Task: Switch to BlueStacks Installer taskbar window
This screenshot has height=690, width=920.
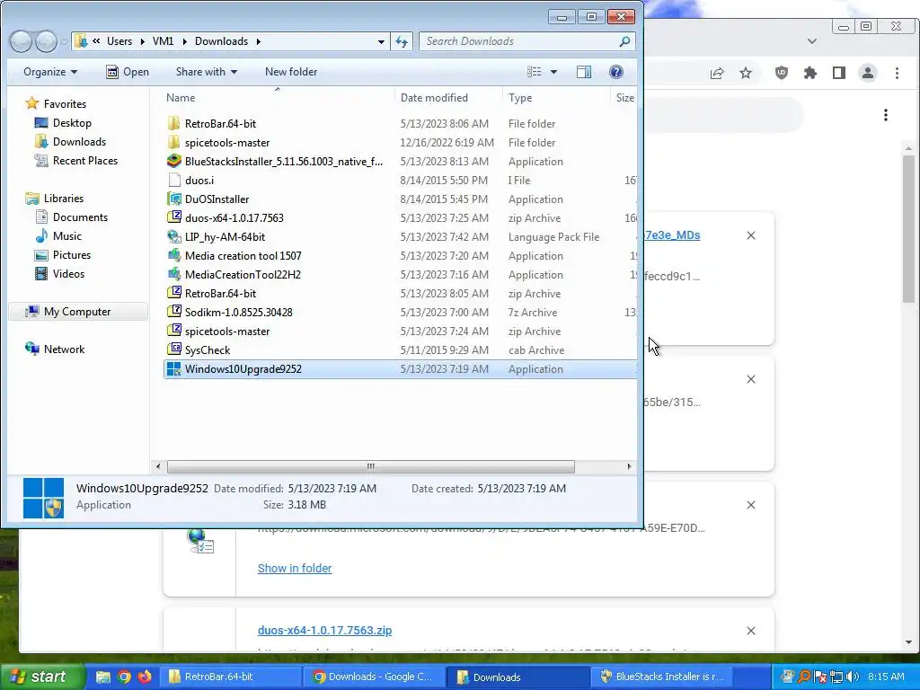Action: 662,677
